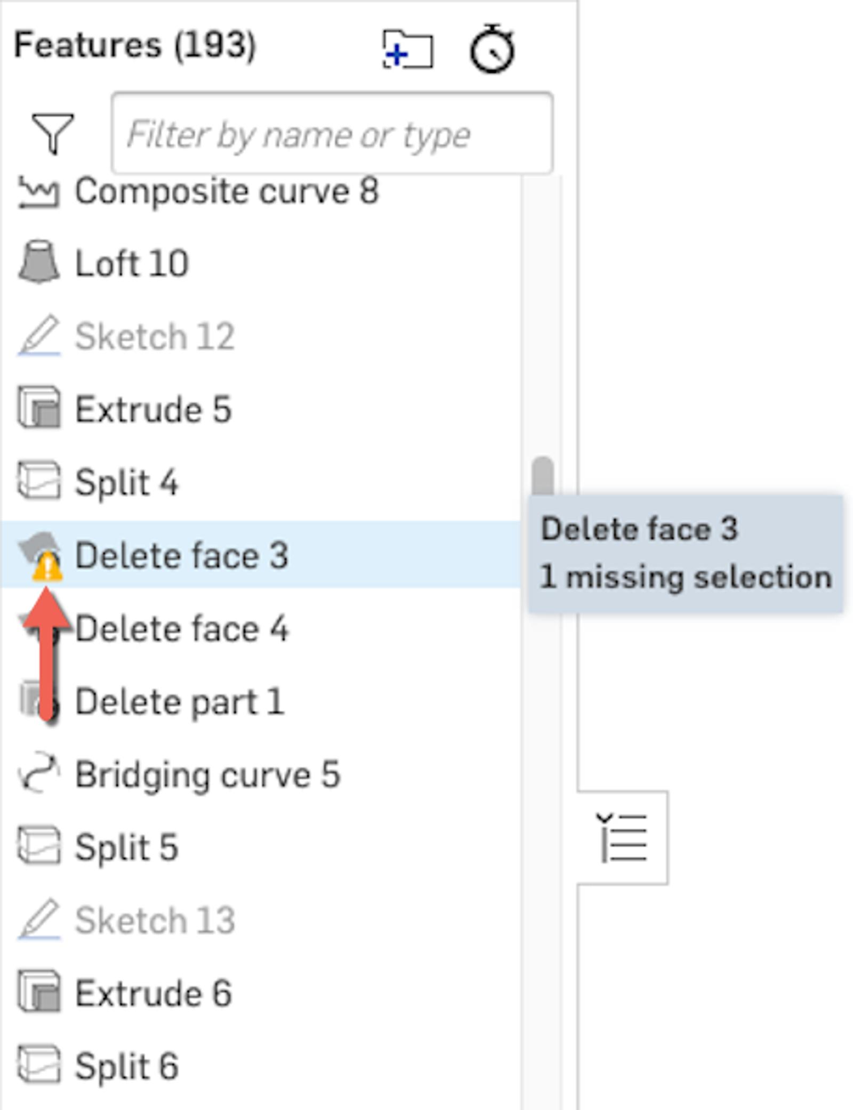This screenshot has height=1110, width=853.
Task: Select the Split 5 feature
Action: click(x=126, y=847)
